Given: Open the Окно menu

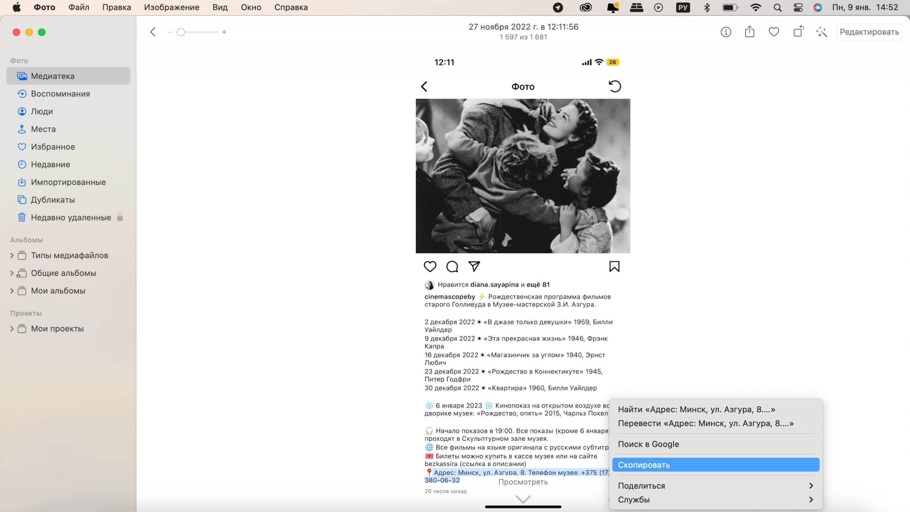Looking at the screenshot, I should pos(251,7).
